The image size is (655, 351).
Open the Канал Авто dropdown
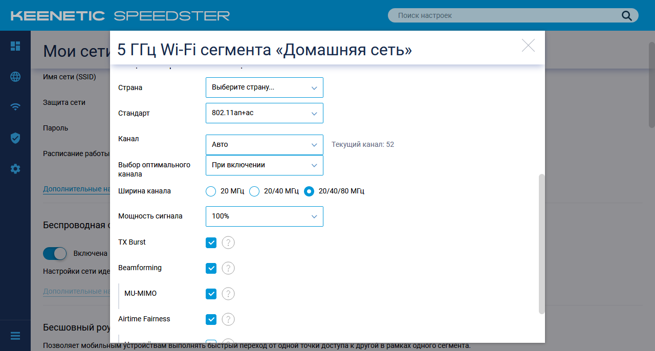pos(265,145)
